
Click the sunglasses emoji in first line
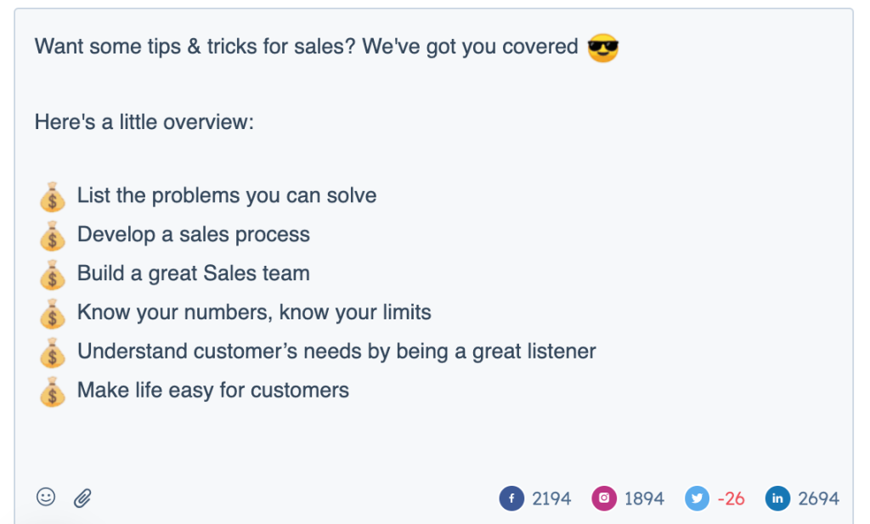click(603, 48)
